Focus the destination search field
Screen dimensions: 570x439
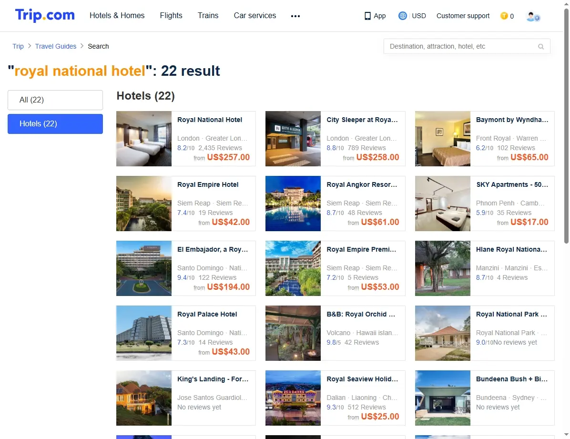click(x=467, y=46)
